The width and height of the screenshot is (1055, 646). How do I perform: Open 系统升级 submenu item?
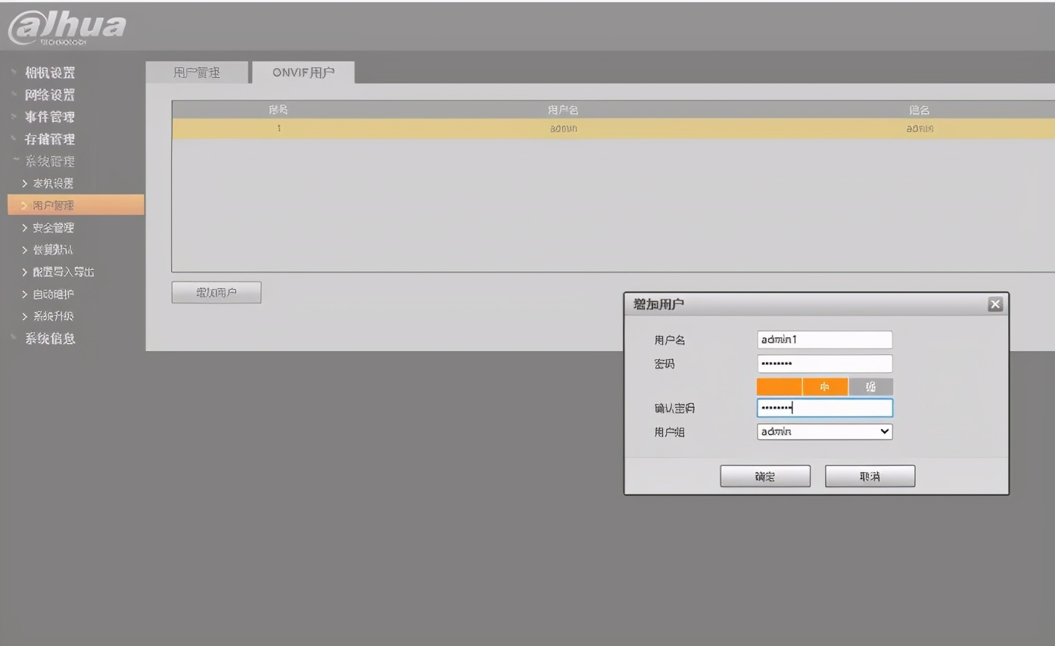tap(53, 316)
